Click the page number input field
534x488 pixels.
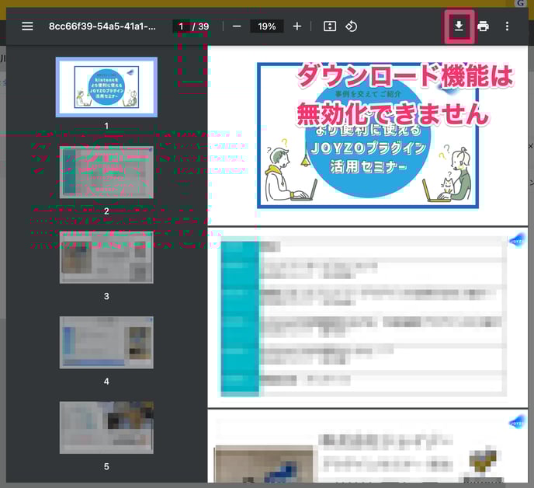(x=181, y=26)
